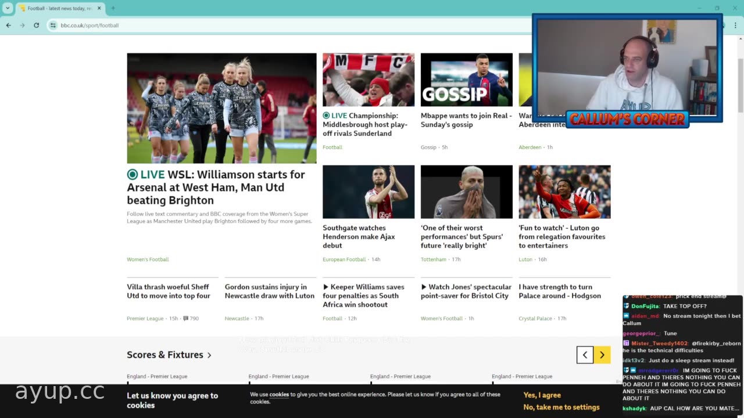The height and width of the screenshot is (418, 744).
Task: Click the Gossip section tag
Action: [x=428, y=147]
